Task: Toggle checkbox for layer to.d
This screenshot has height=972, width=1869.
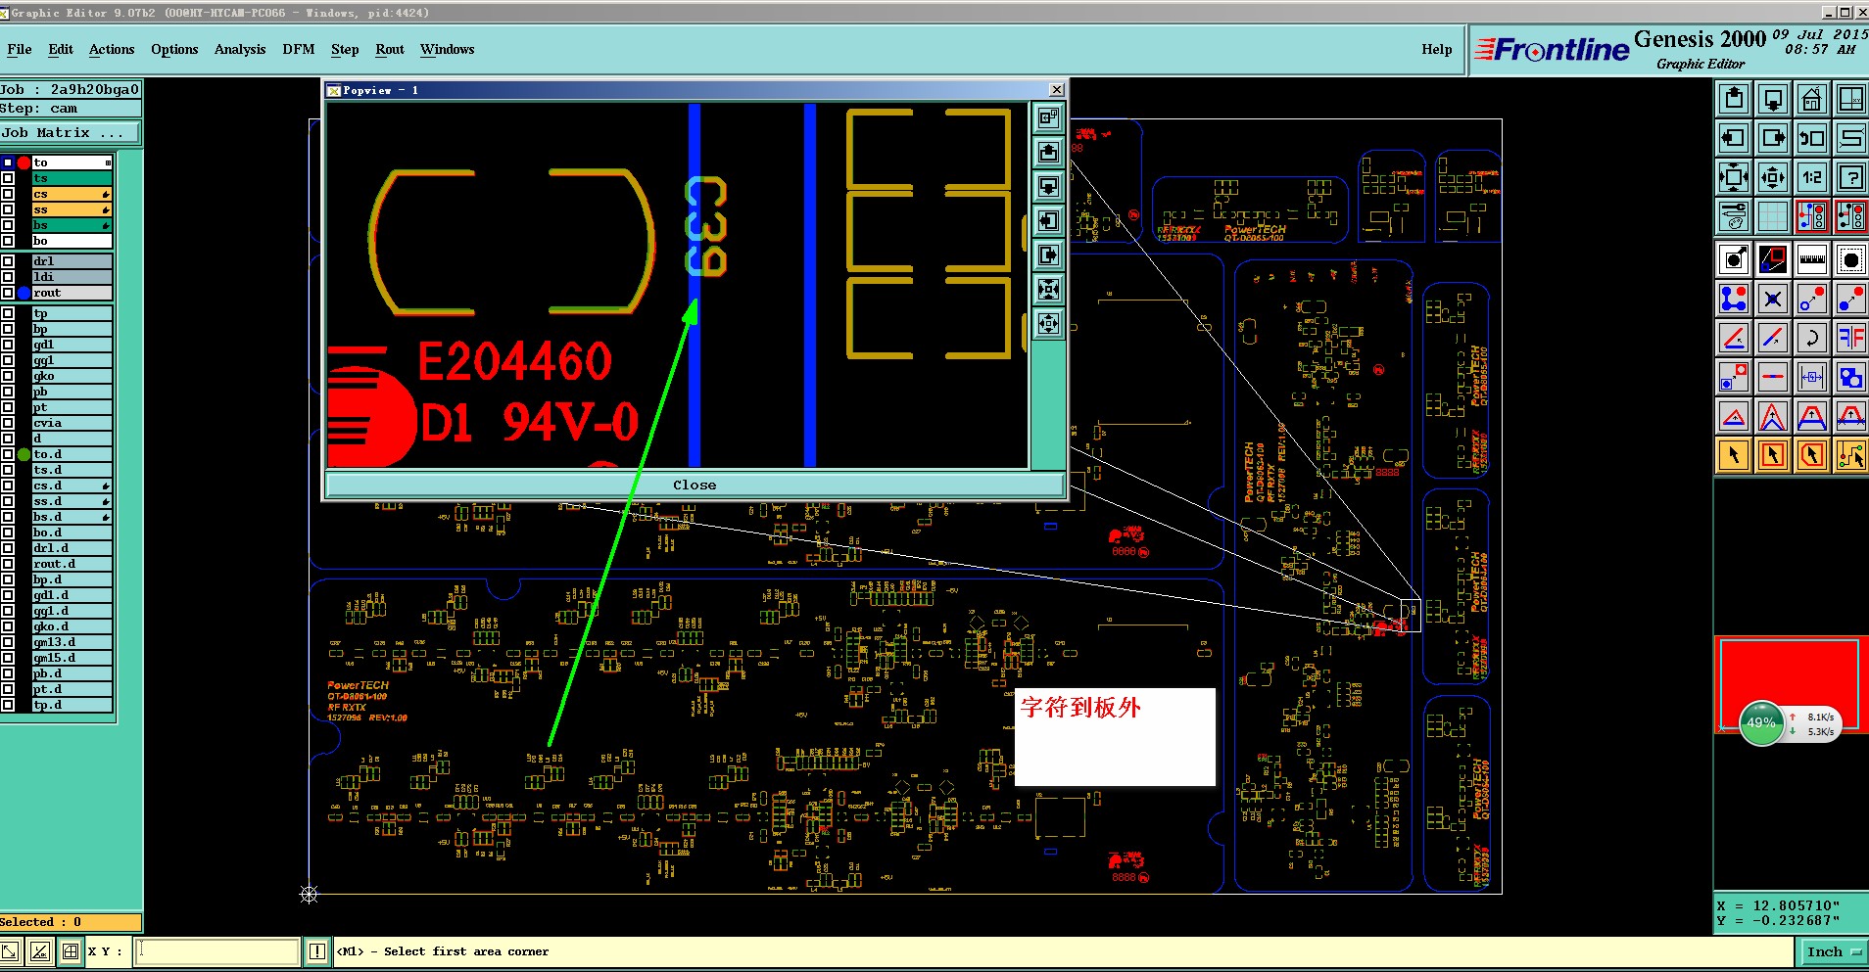Action: coord(8,454)
